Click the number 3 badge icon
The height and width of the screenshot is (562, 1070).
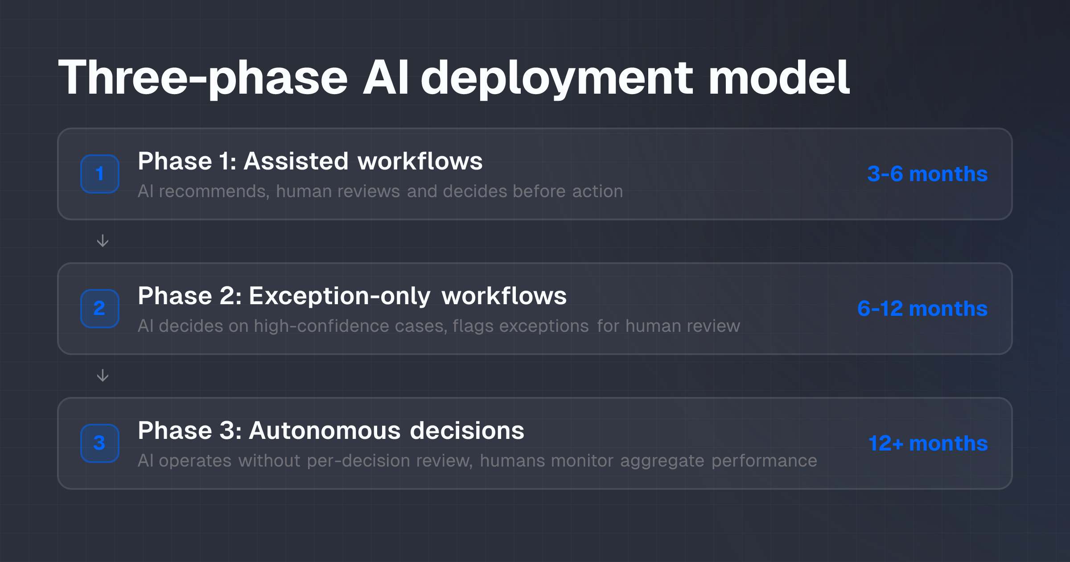coord(100,443)
